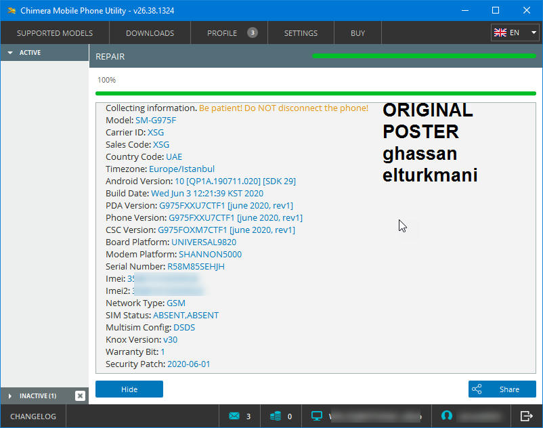
Task: Click the computer monitor icon in status bar
Action: (x=316, y=416)
